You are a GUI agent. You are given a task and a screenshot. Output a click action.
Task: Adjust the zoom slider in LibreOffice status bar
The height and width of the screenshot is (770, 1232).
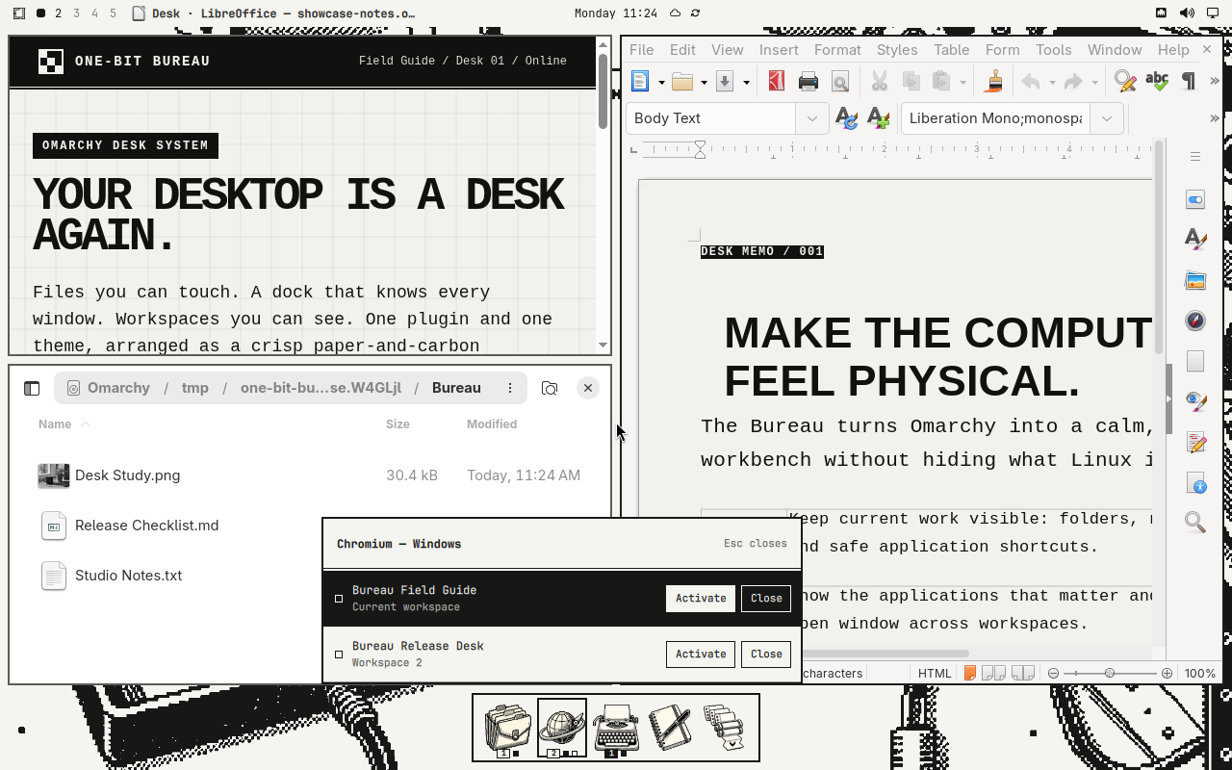pos(1110,673)
